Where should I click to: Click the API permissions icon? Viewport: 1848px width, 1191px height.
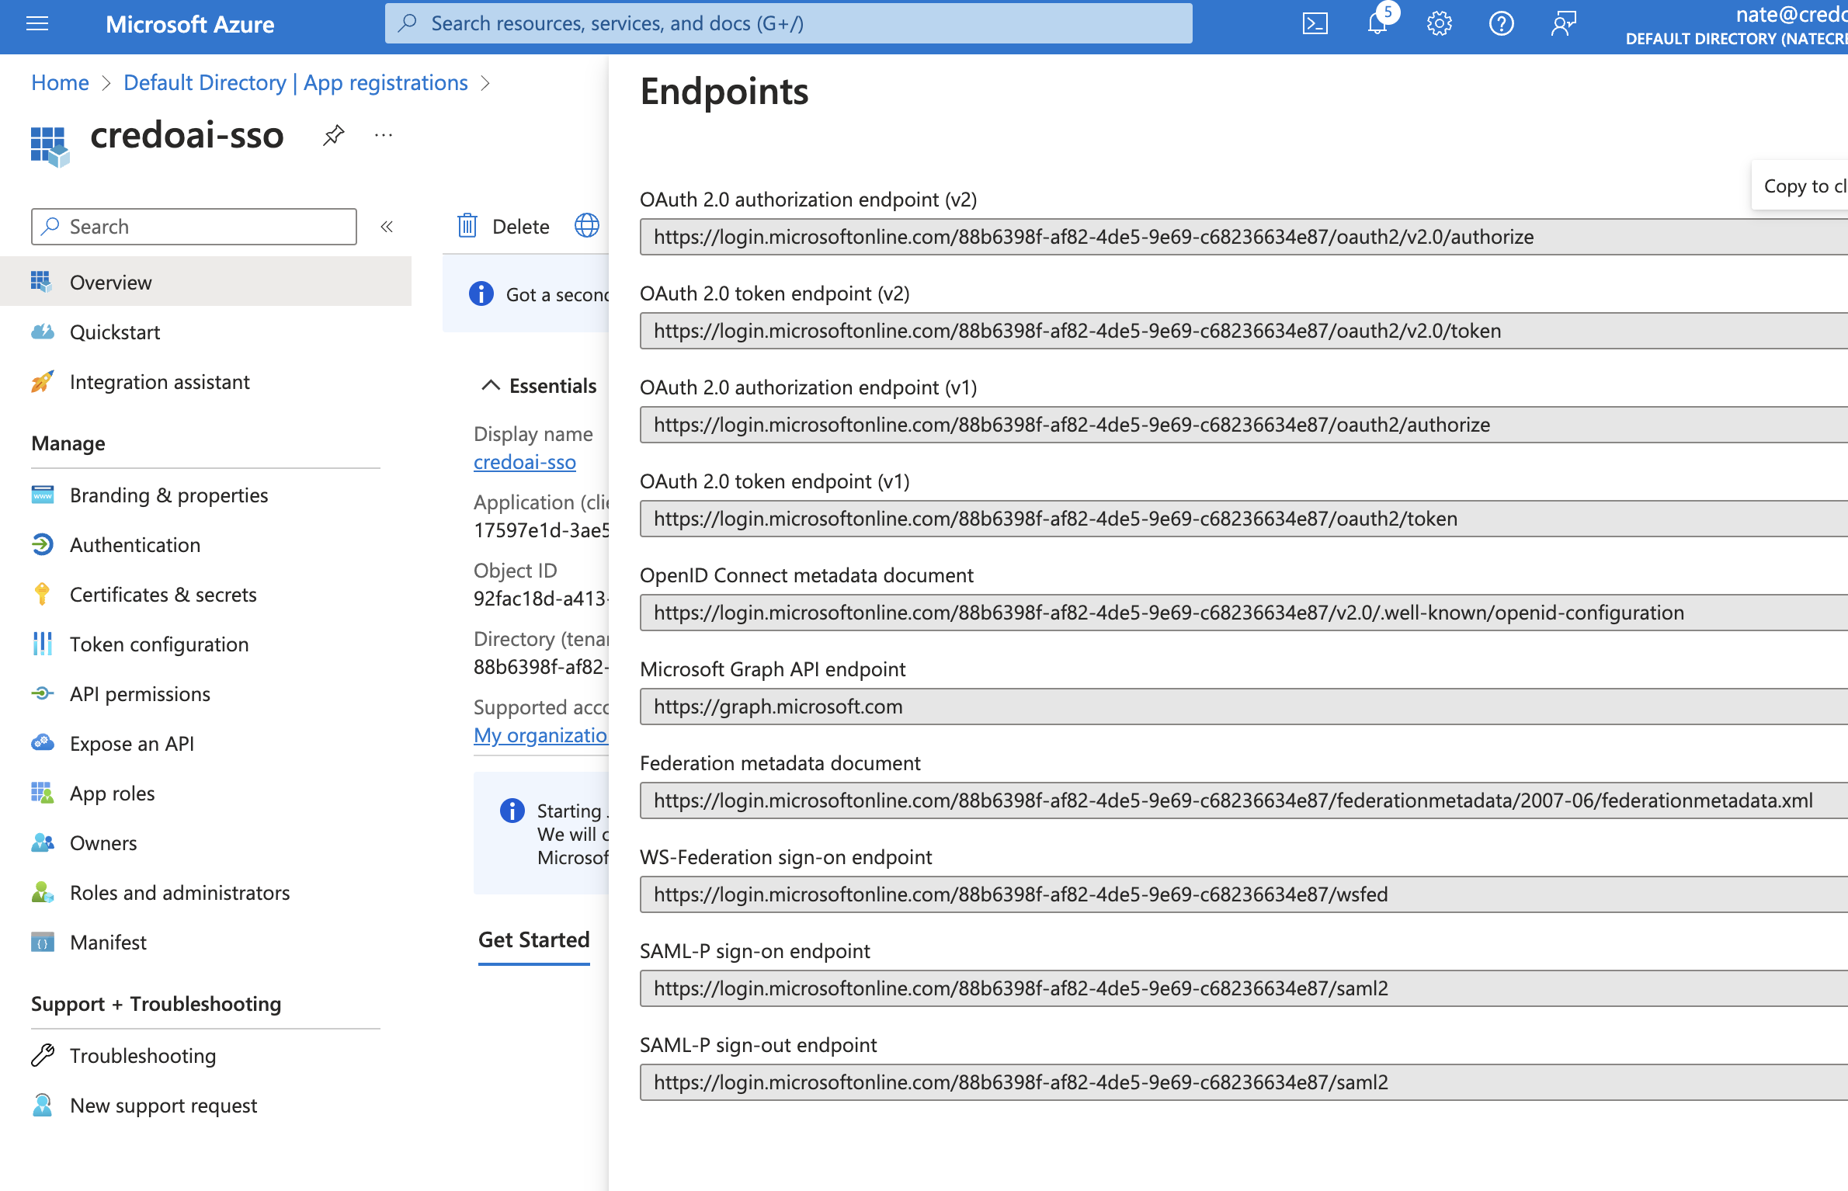point(42,693)
